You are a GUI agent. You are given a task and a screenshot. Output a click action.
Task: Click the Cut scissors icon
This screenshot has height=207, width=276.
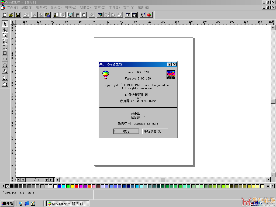tap(34, 15)
